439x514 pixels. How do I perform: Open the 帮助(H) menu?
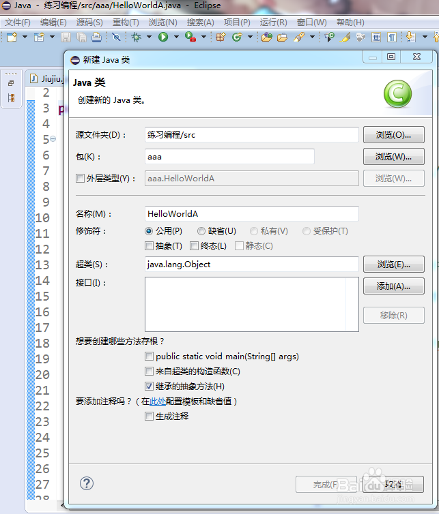pos(350,22)
